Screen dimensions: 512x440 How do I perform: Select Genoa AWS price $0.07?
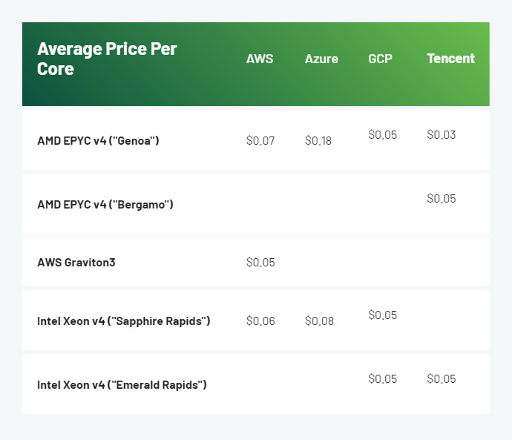(260, 141)
